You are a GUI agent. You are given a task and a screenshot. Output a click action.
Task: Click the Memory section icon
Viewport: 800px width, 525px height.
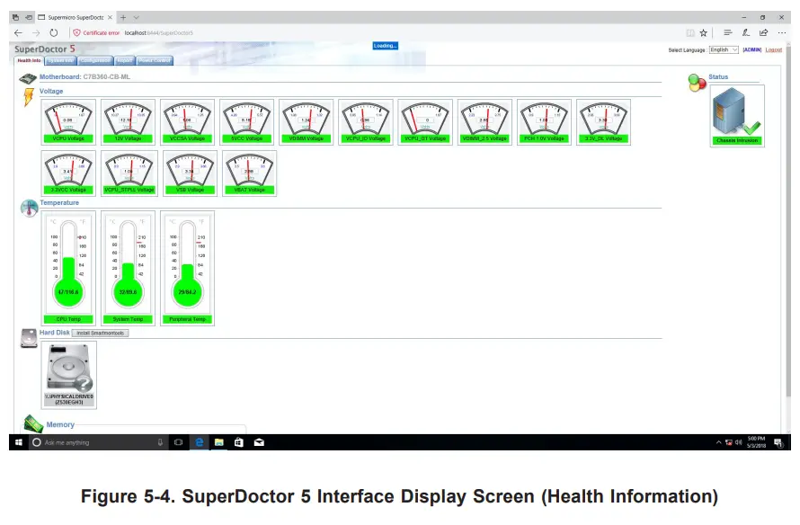[33, 423]
